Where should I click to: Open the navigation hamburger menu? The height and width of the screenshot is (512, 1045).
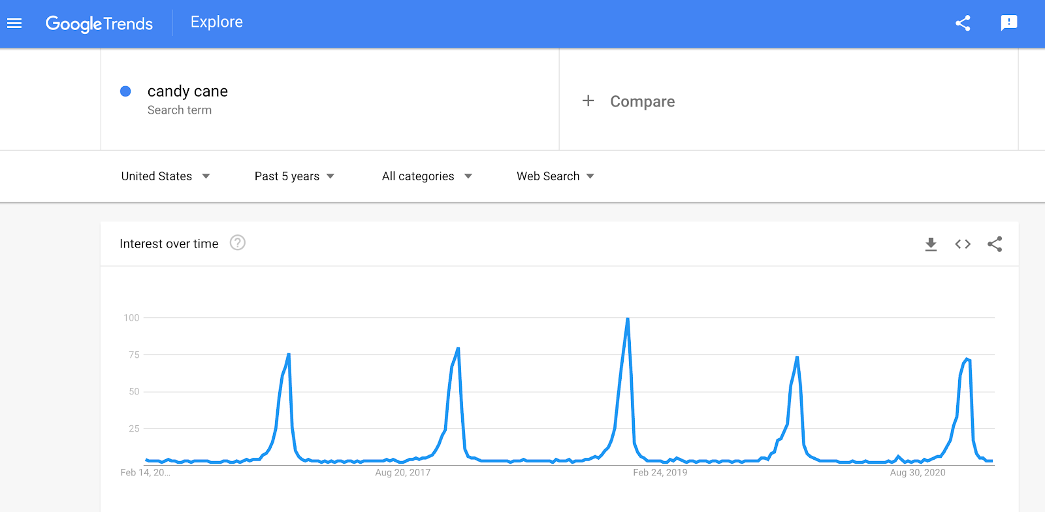coord(14,22)
